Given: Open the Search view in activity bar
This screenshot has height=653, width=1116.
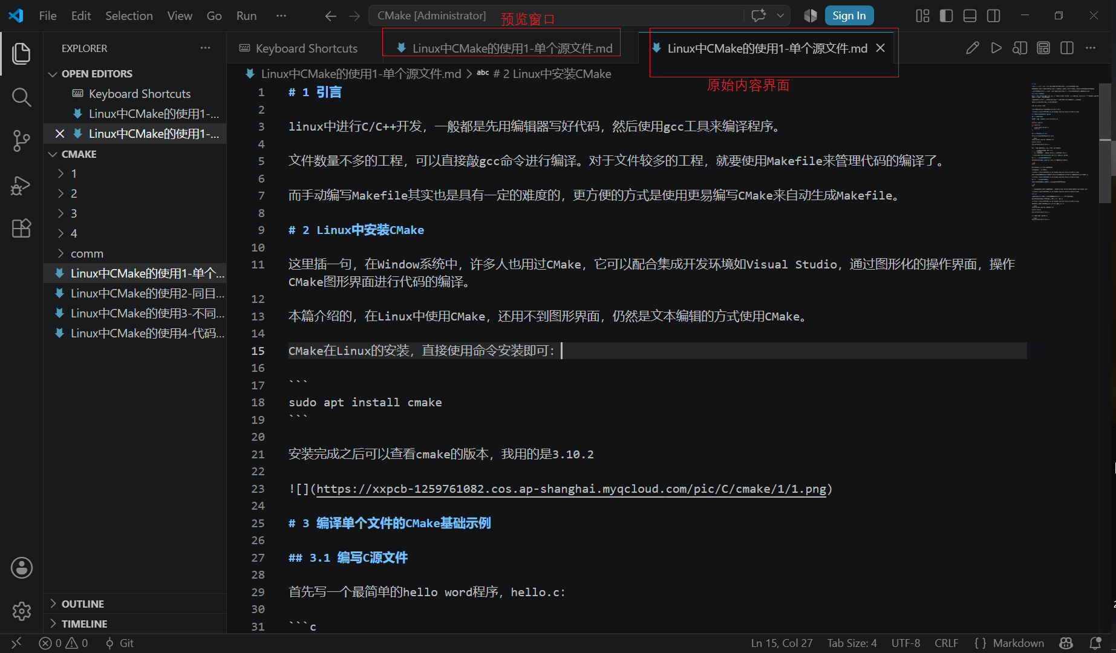Looking at the screenshot, I should tap(21, 97).
